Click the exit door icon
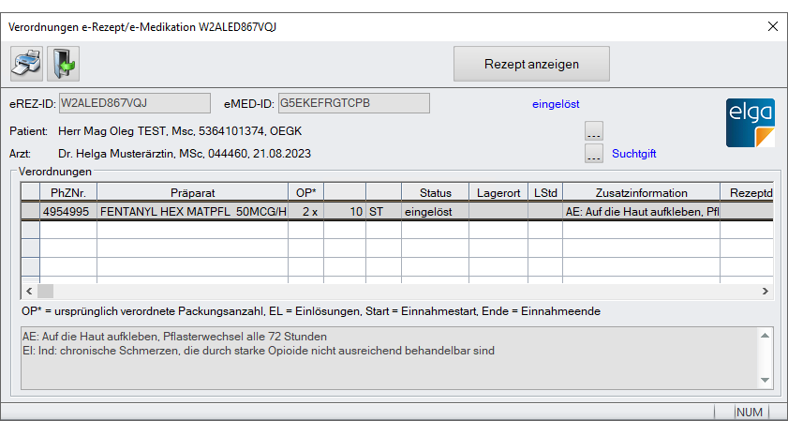This screenshot has width=788, height=421. click(x=63, y=64)
